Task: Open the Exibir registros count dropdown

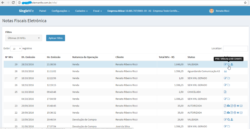Action: coord(16,49)
